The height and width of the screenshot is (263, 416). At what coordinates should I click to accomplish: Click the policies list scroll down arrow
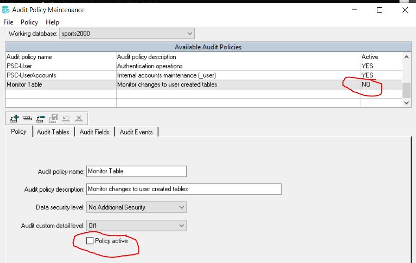pos(406,103)
